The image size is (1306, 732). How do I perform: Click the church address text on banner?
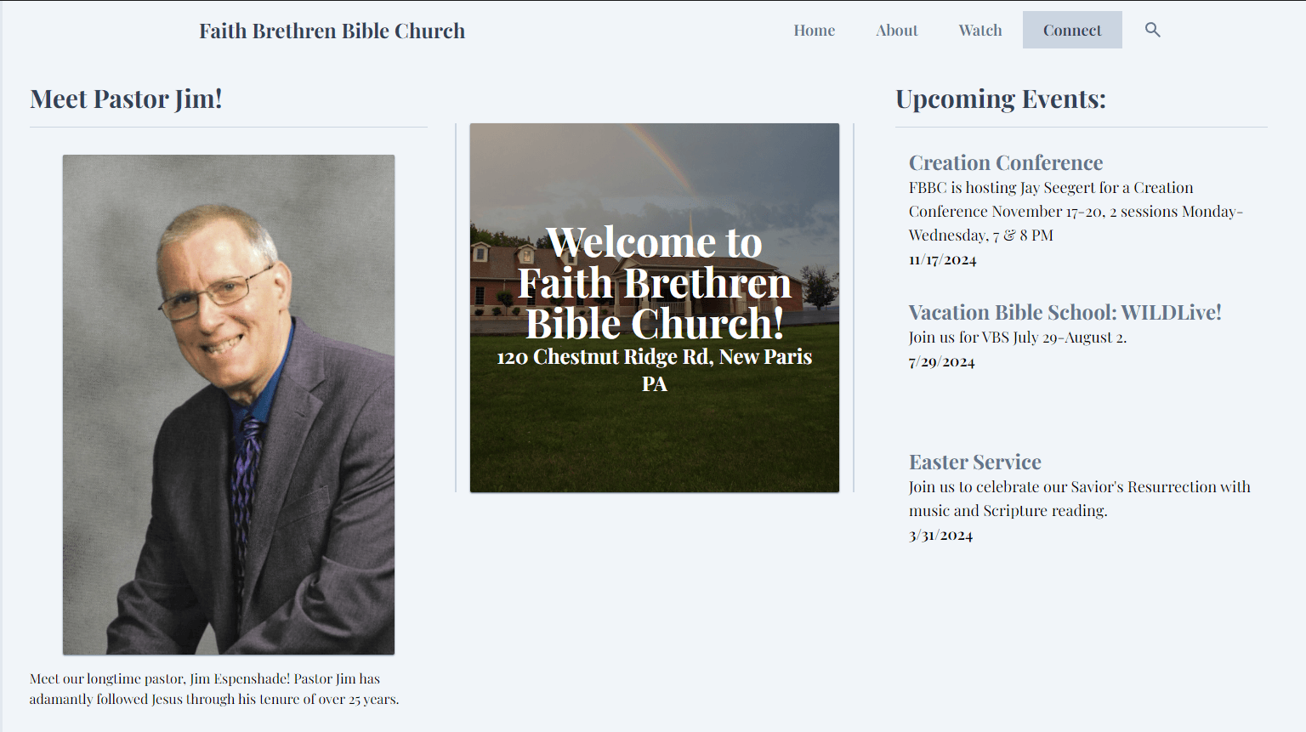pos(654,370)
